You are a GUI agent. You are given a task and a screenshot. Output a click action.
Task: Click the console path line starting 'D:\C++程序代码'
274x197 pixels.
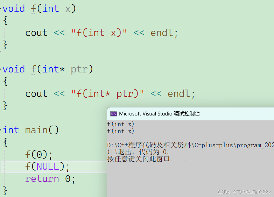pyautogui.click(x=190, y=145)
